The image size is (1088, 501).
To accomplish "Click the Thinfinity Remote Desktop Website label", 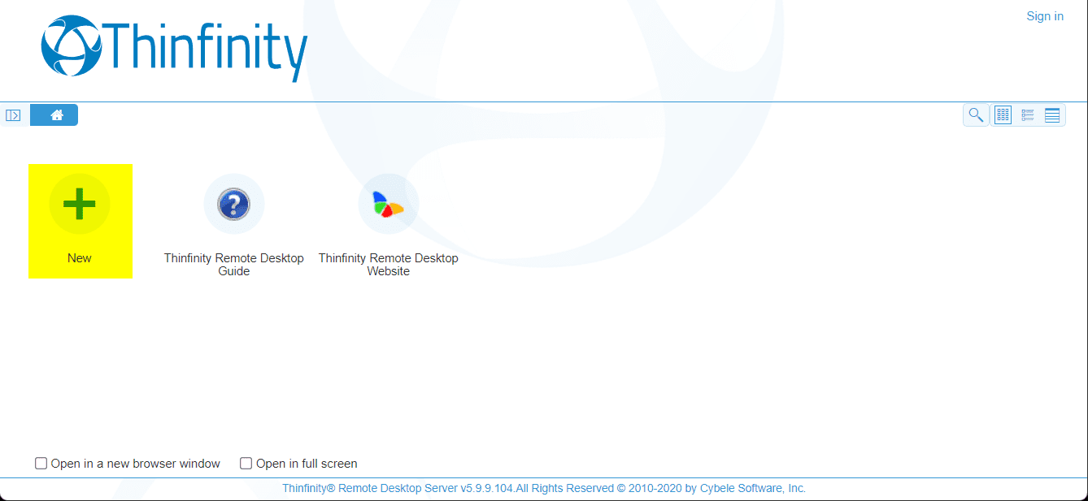I will [x=389, y=265].
